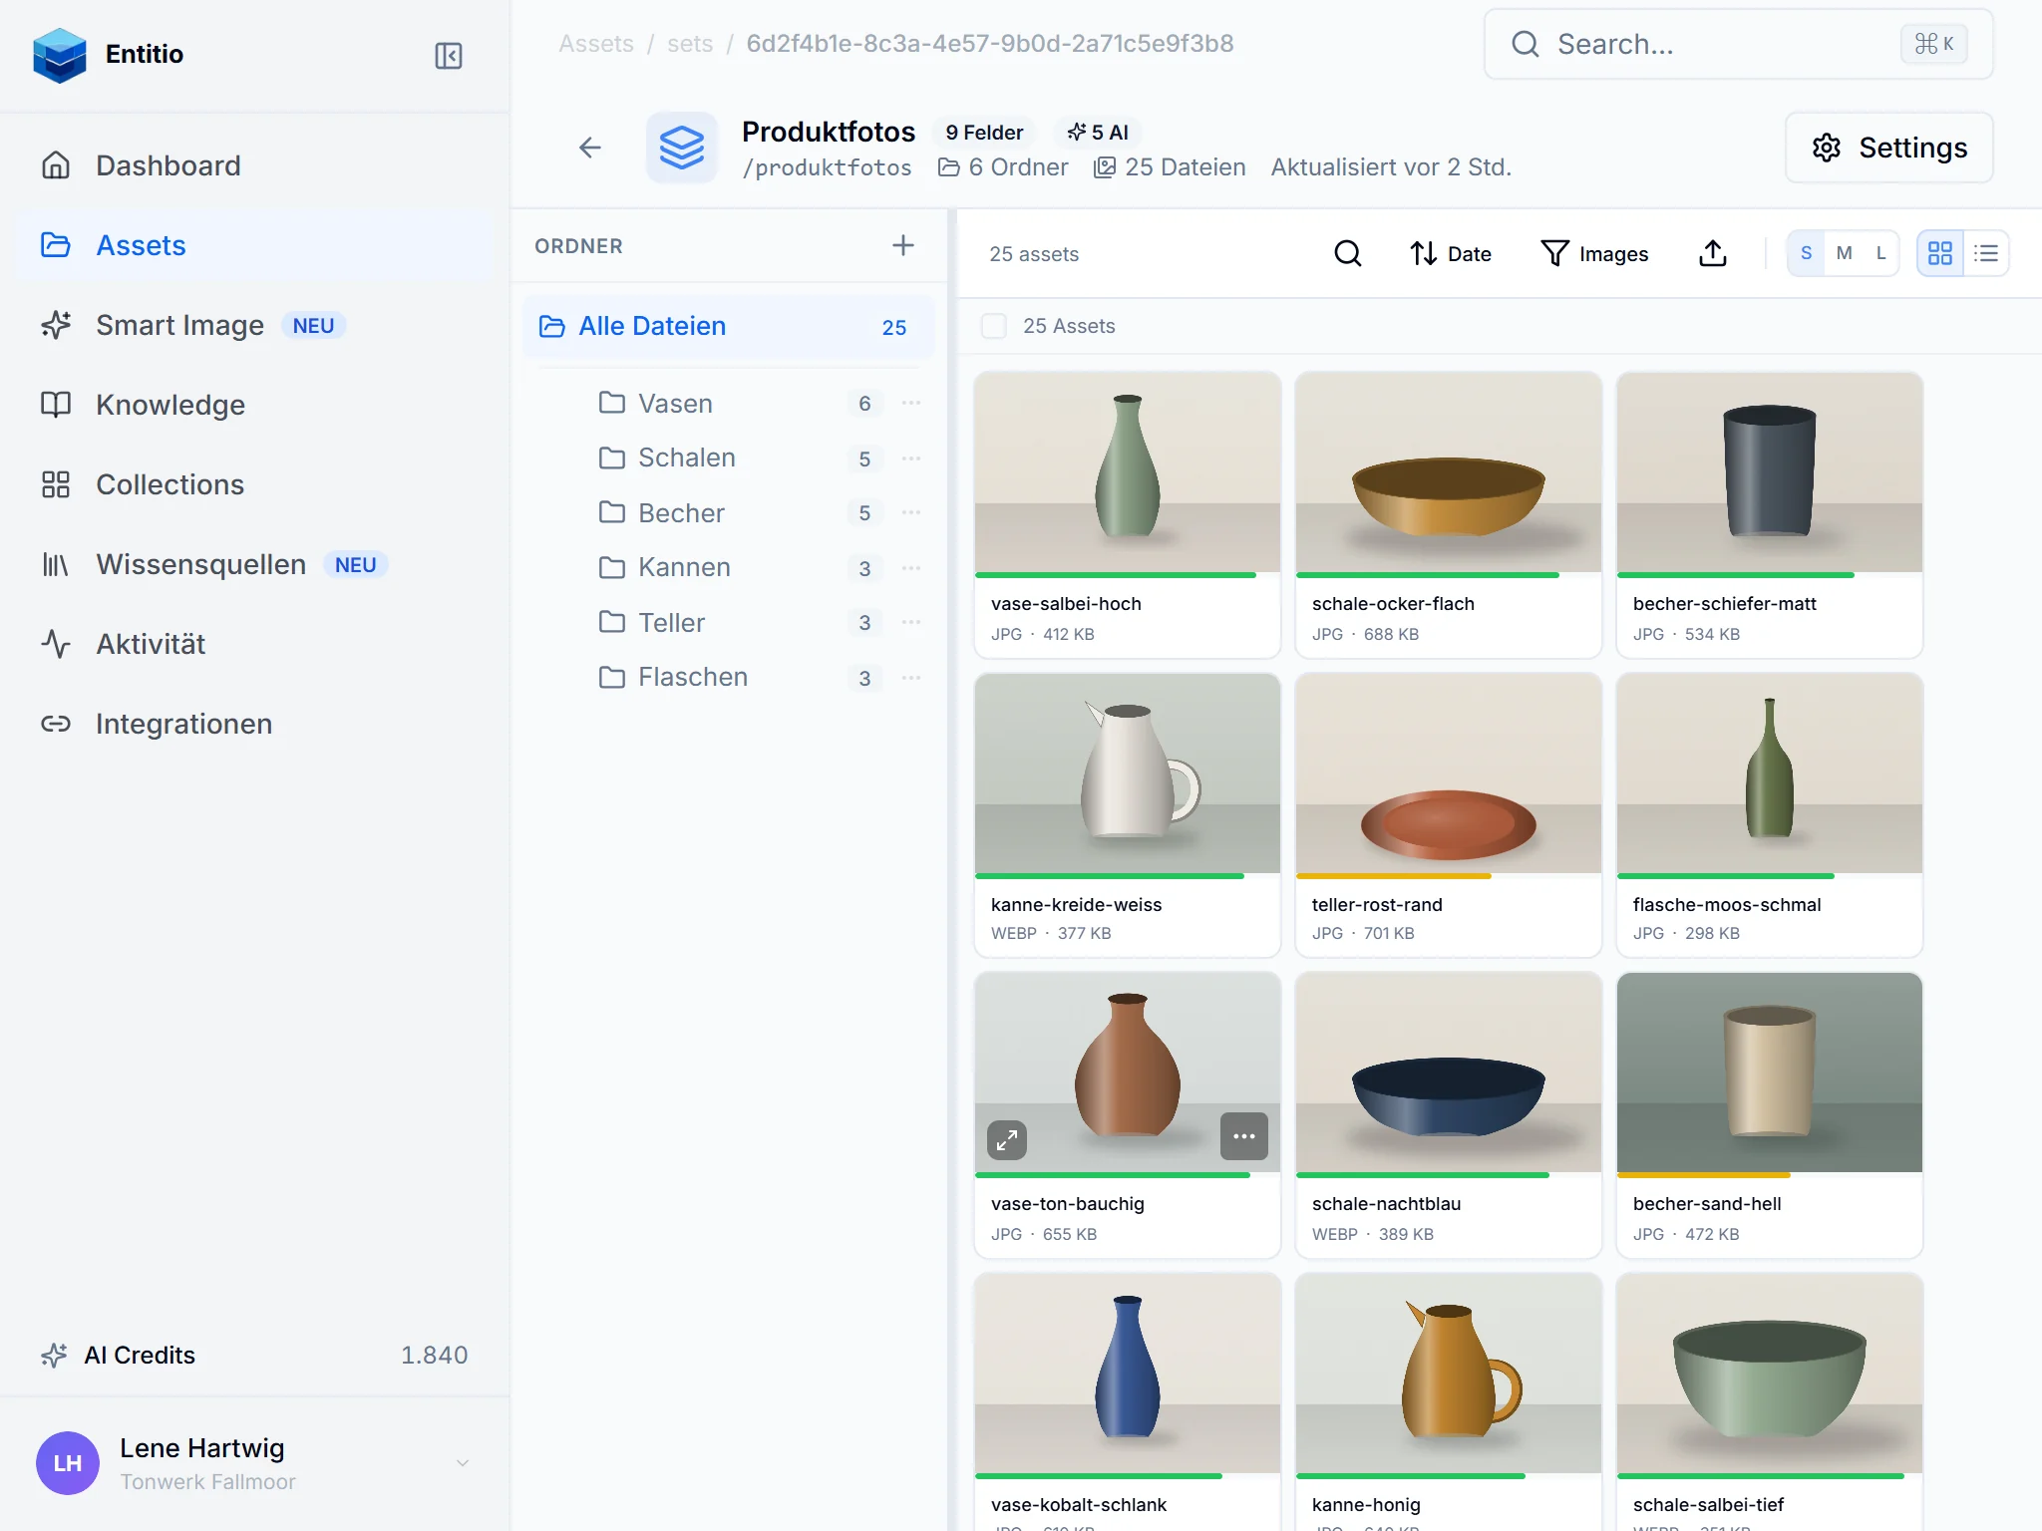Go to Knowledge section
Image resolution: width=2042 pixels, height=1531 pixels.
(x=255, y=405)
